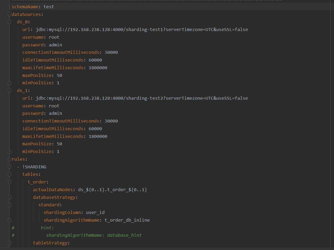Click the standard key
Image resolution: width=334 pixels, height=250 pixels.
49,205
